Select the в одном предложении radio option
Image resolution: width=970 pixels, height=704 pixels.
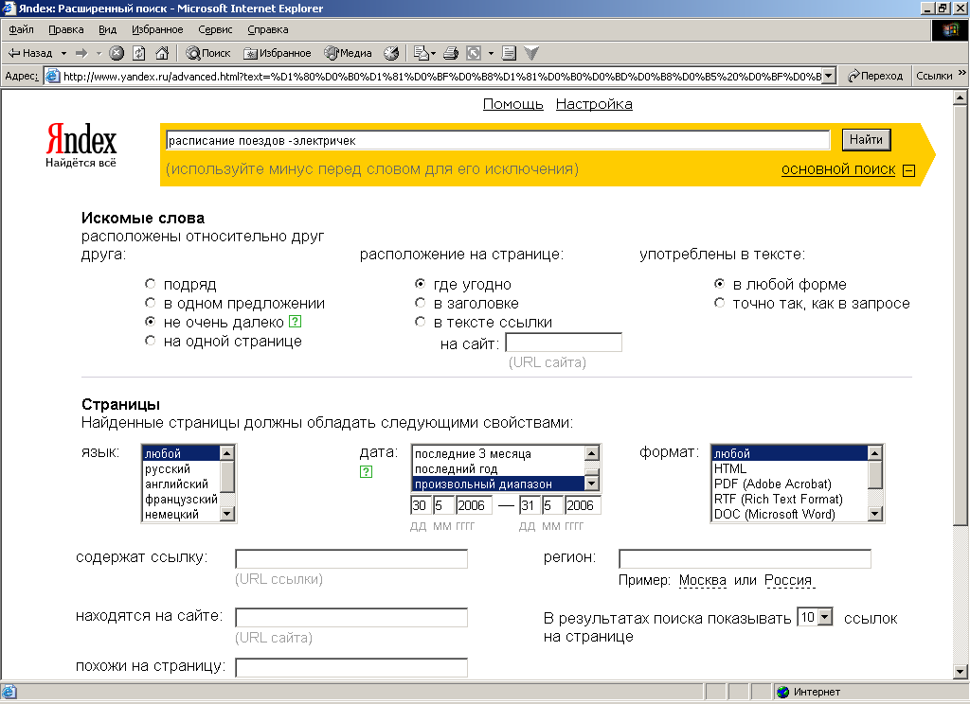[151, 303]
